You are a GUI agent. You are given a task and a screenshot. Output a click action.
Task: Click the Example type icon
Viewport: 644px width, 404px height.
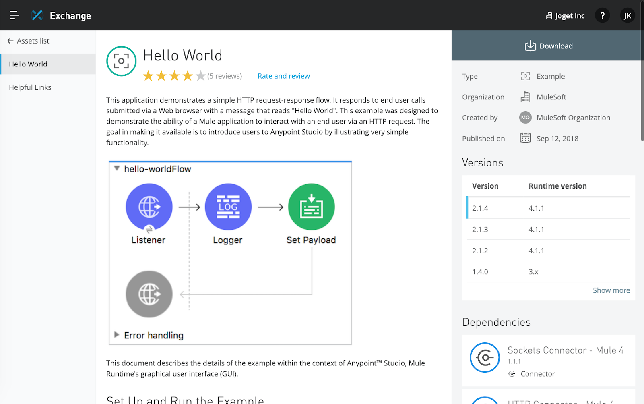pos(525,76)
